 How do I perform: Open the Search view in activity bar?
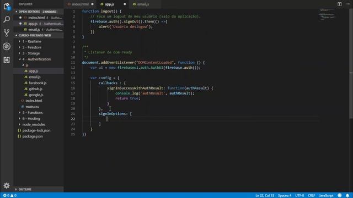[x=7, y=20]
